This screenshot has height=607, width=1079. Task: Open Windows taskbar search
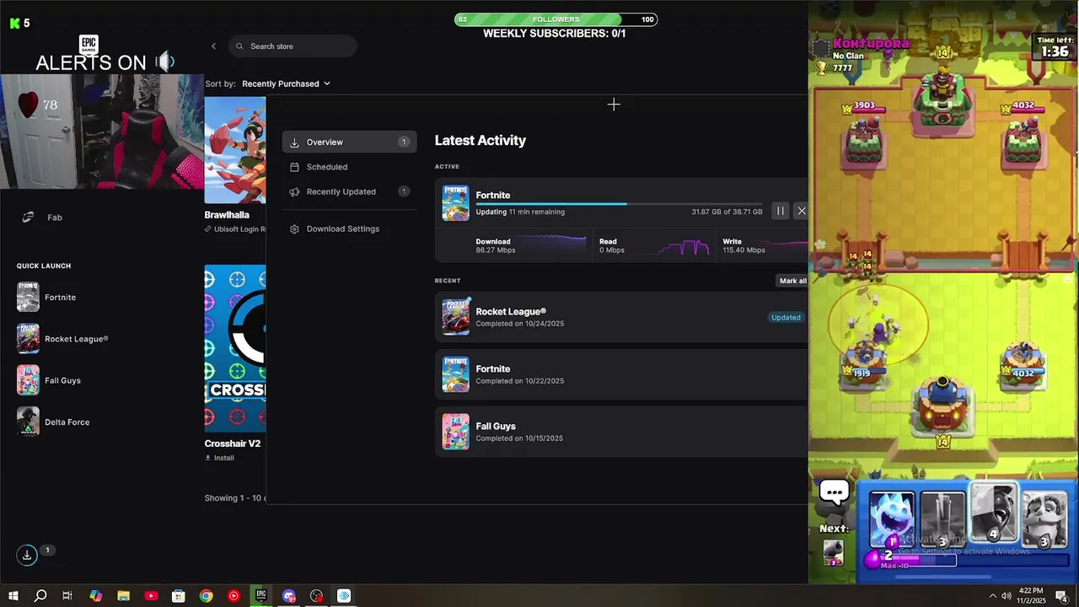[x=40, y=596]
